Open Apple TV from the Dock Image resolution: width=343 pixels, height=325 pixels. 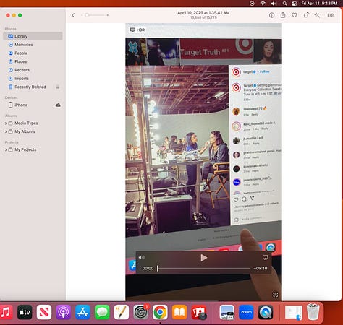pyautogui.click(x=25, y=312)
